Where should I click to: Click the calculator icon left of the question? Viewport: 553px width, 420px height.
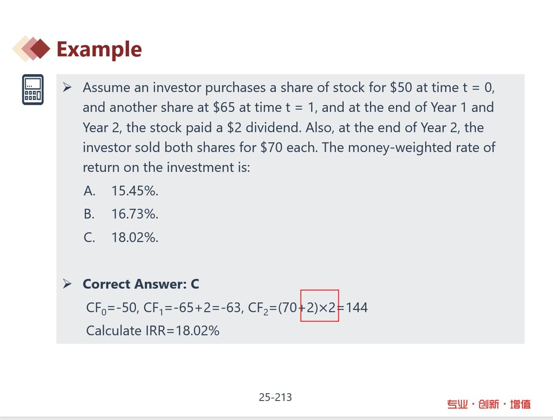point(33,90)
